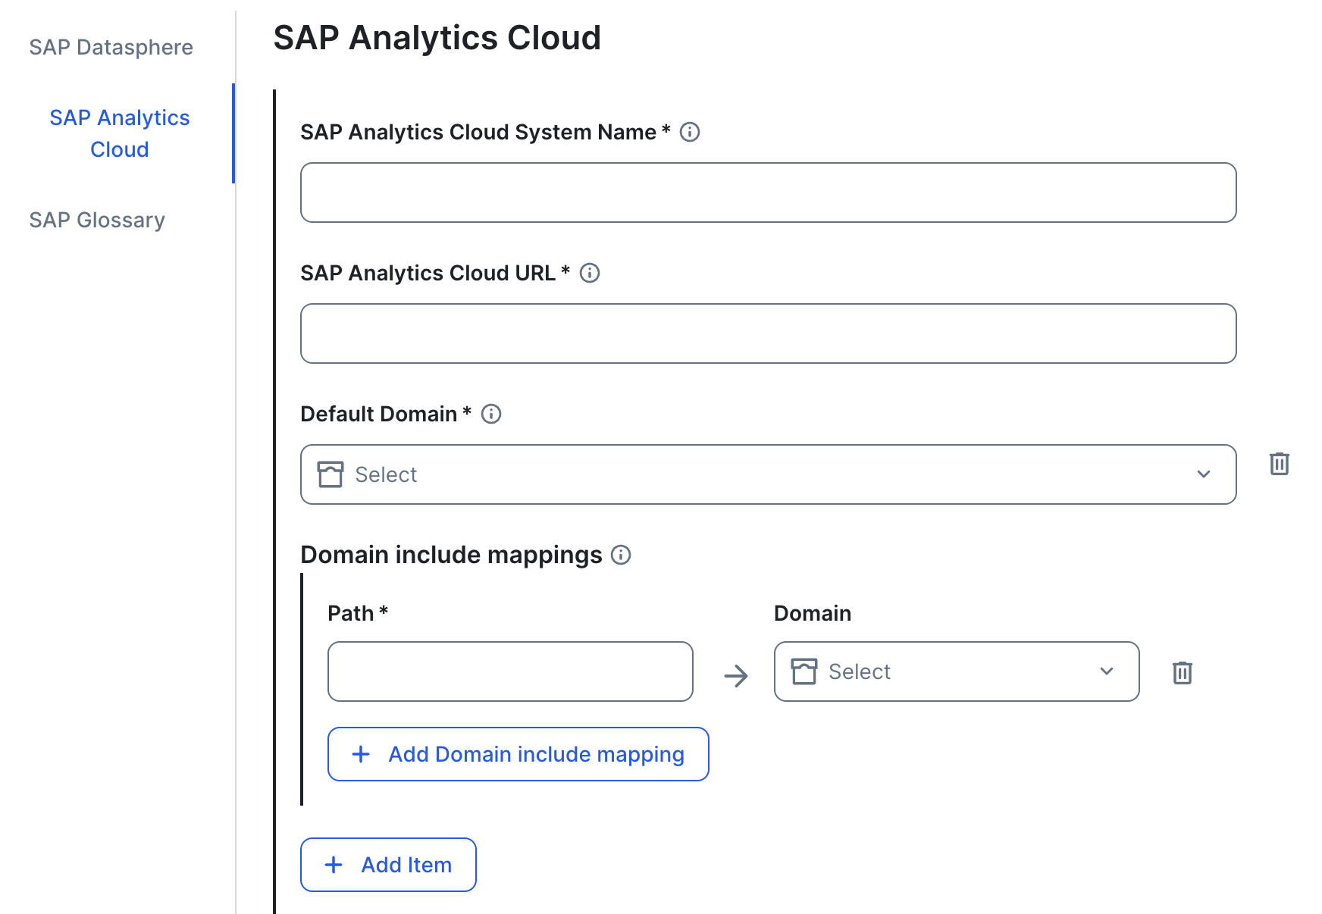Click info icon beside System Name label
The width and height of the screenshot is (1322, 914).
click(690, 132)
